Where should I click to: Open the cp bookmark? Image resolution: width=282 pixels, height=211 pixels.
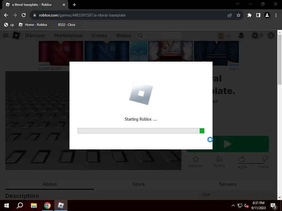click(9, 25)
